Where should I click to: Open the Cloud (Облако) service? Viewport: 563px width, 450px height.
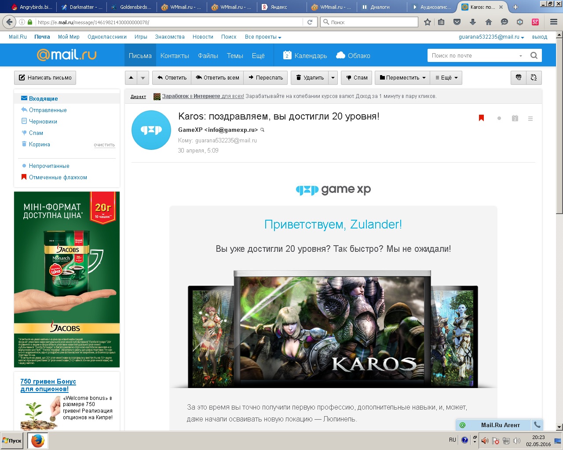pyautogui.click(x=353, y=55)
